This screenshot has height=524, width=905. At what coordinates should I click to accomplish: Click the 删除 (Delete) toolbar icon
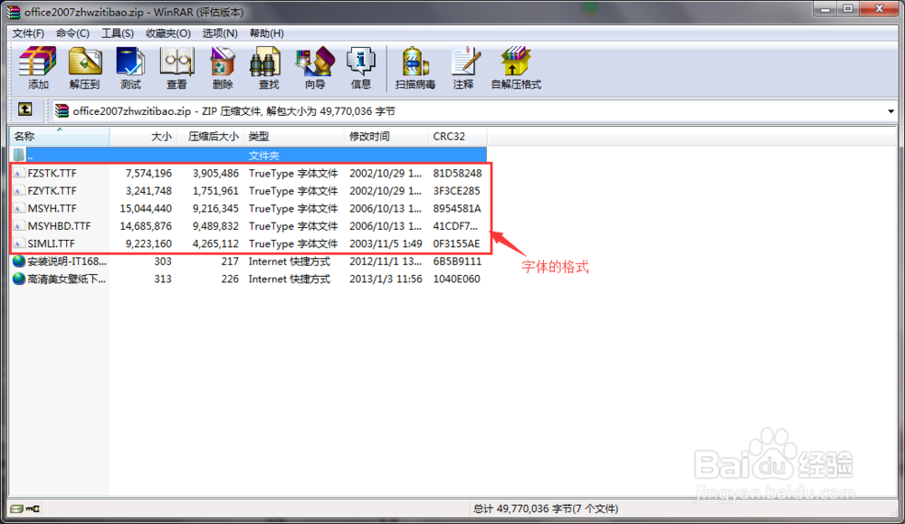click(223, 62)
